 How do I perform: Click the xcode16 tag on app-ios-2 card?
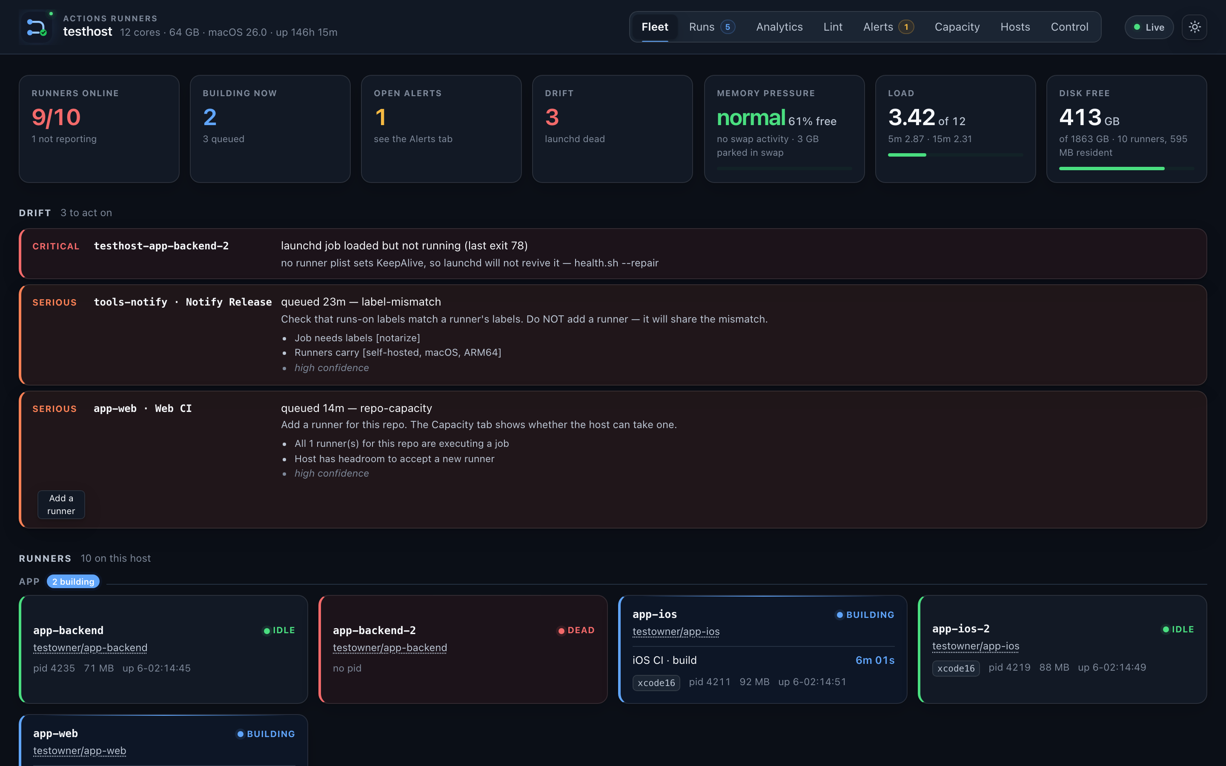tap(955, 668)
